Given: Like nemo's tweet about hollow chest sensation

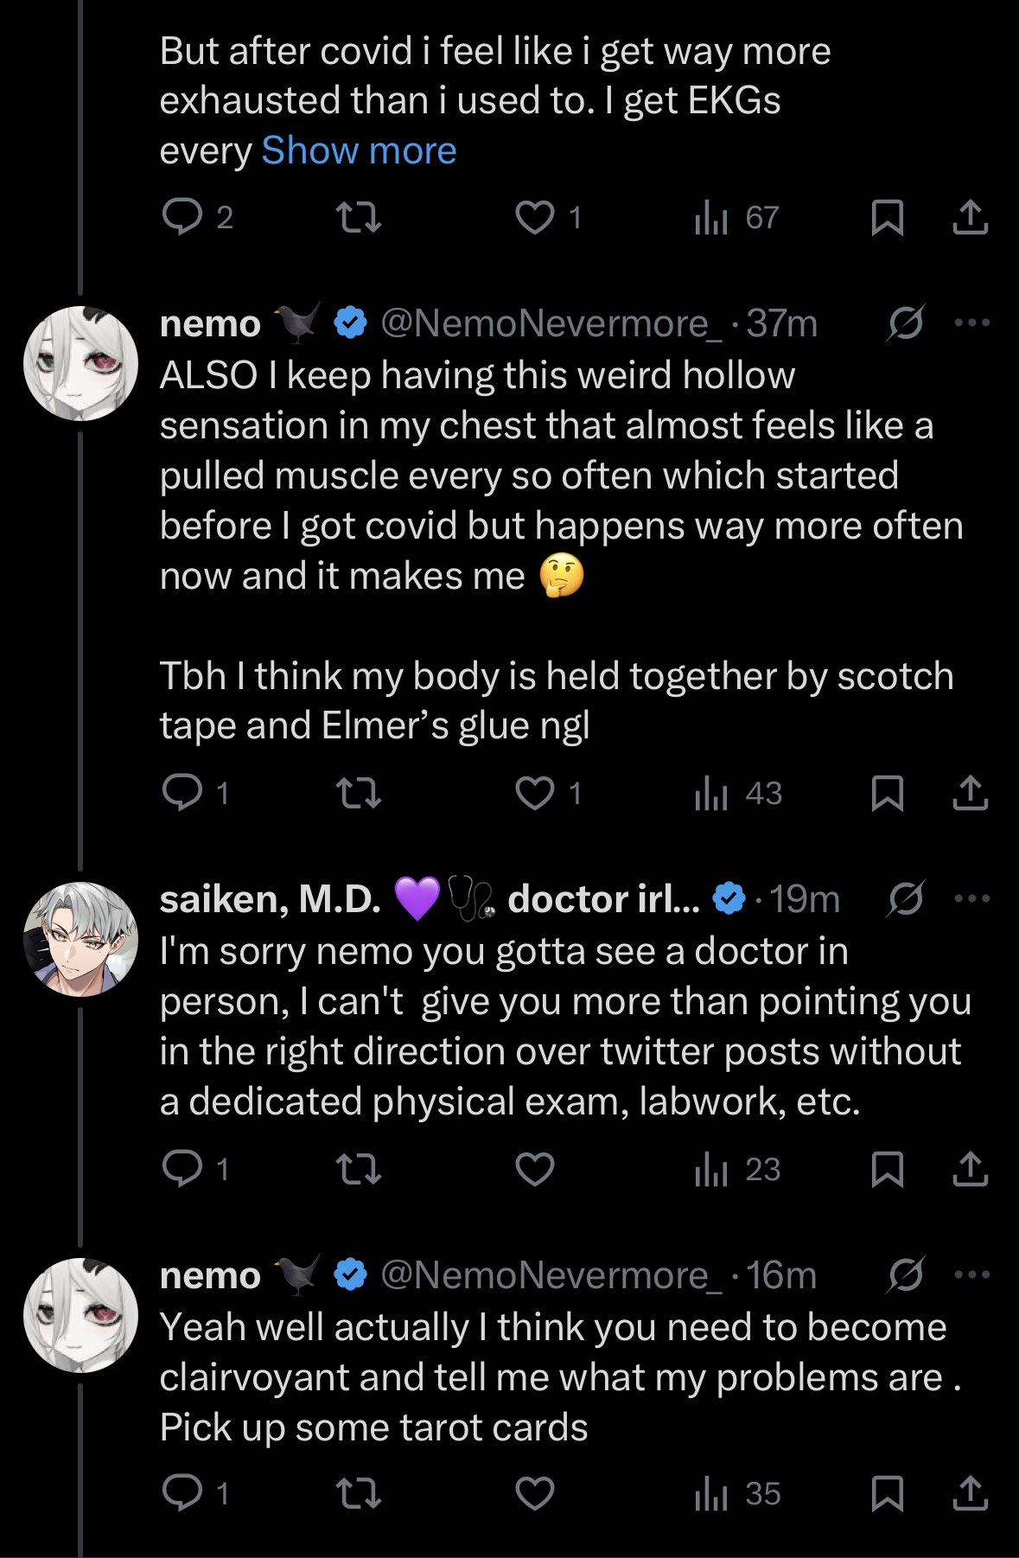Looking at the screenshot, I should click(534, 793).
